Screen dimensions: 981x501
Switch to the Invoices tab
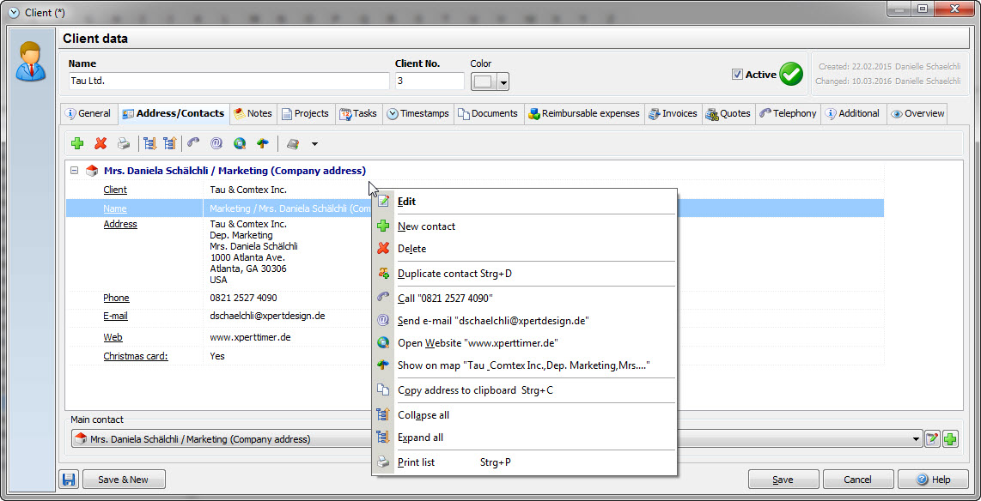[673, 113]
